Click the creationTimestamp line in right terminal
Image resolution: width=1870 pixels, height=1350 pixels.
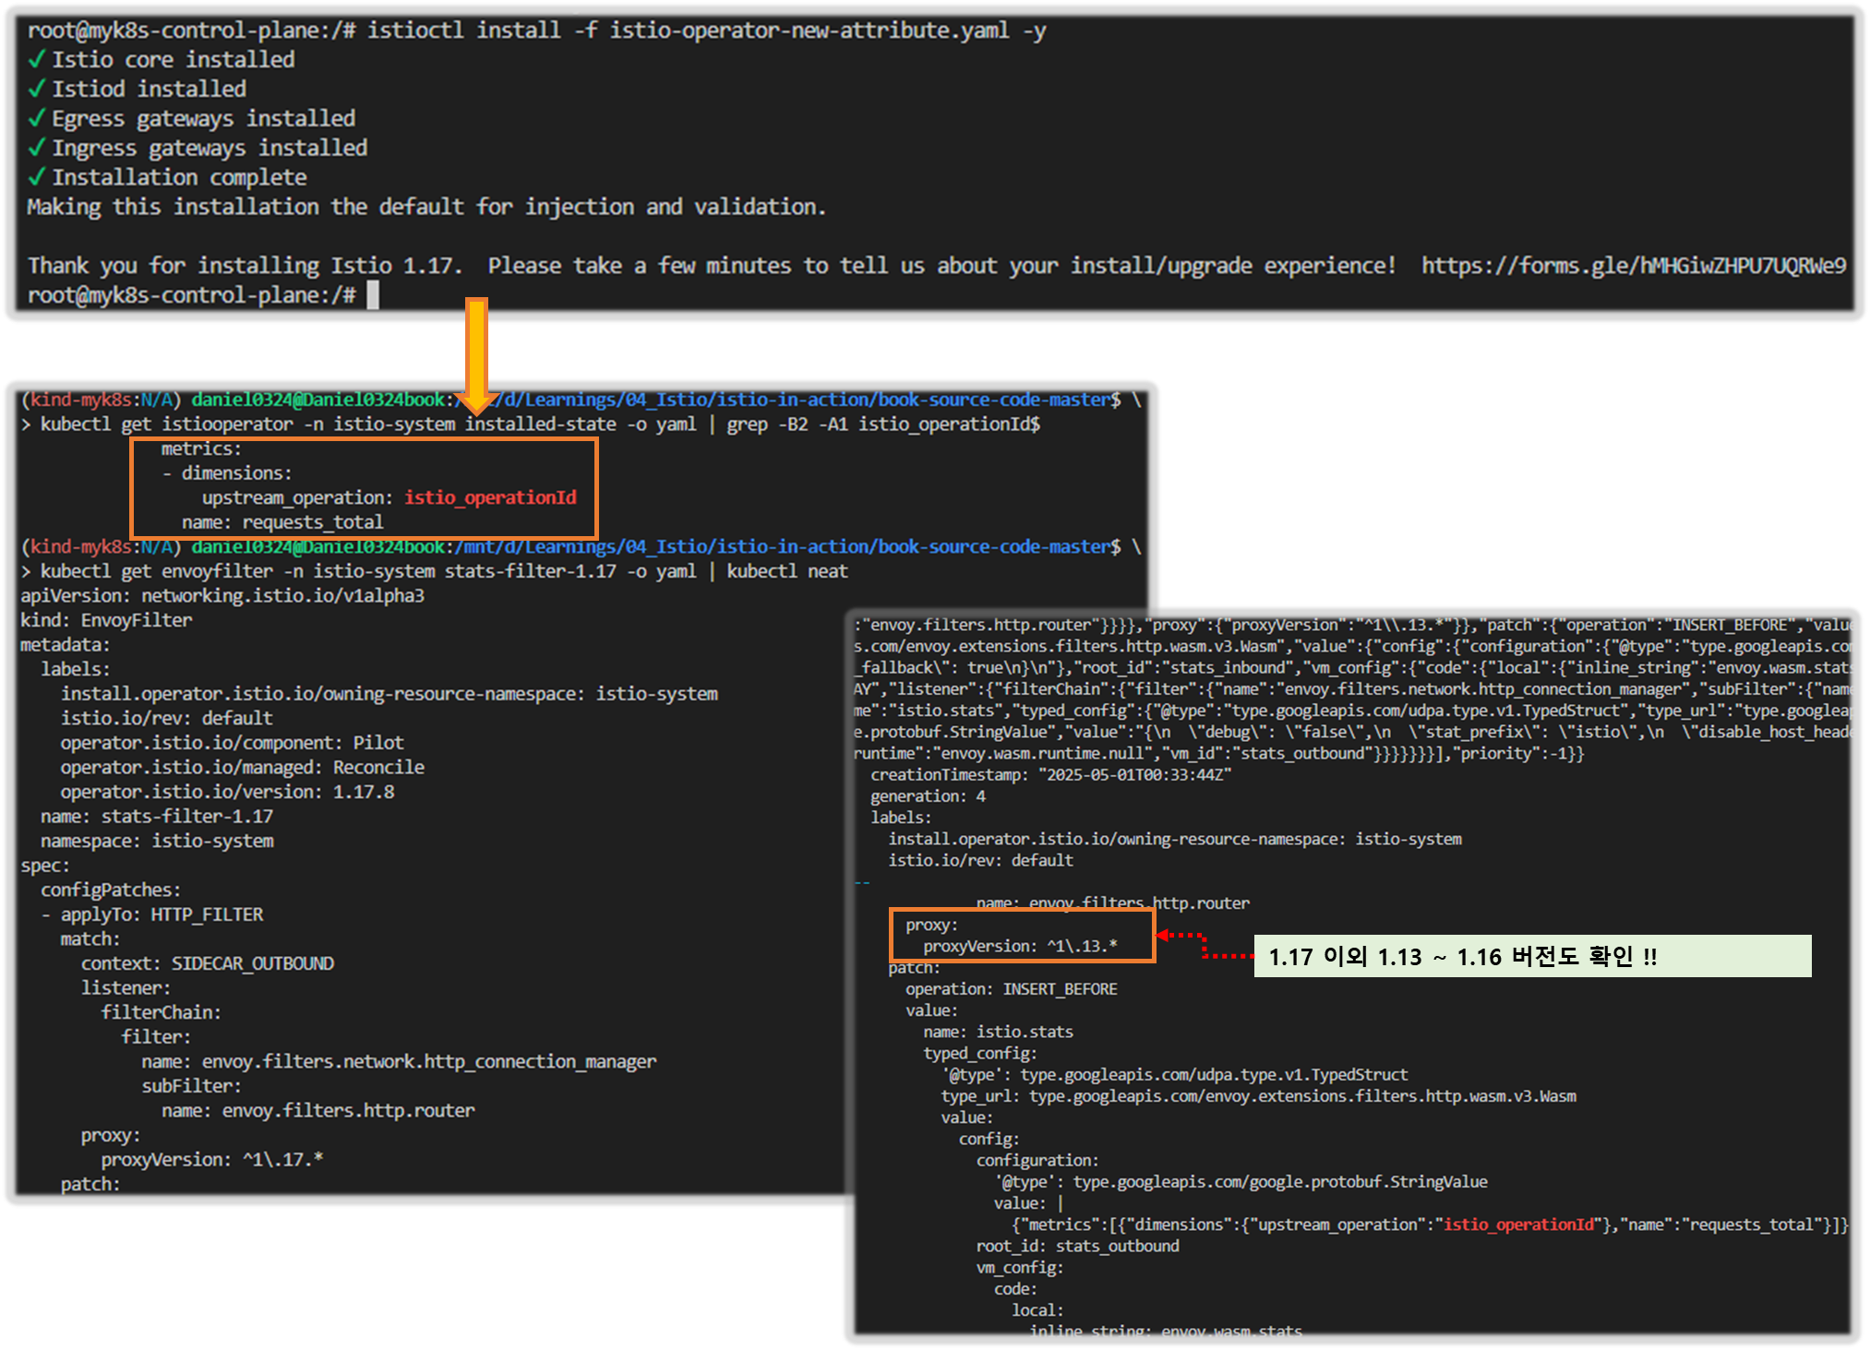click(1050, 775)
